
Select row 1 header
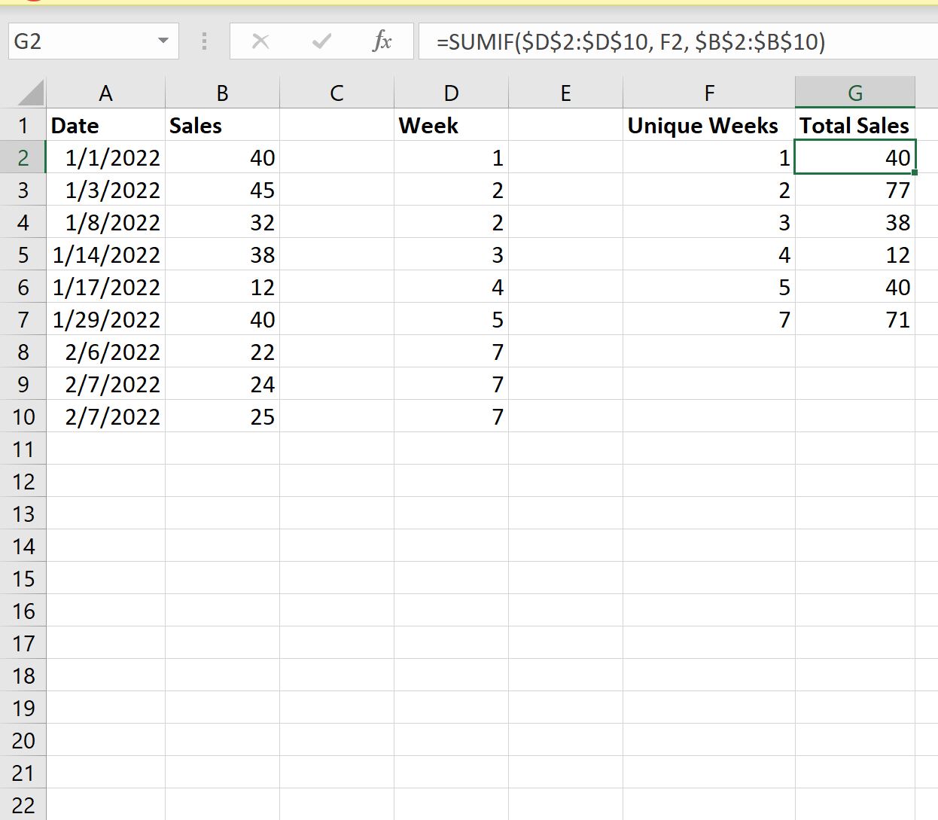(23, 125)
